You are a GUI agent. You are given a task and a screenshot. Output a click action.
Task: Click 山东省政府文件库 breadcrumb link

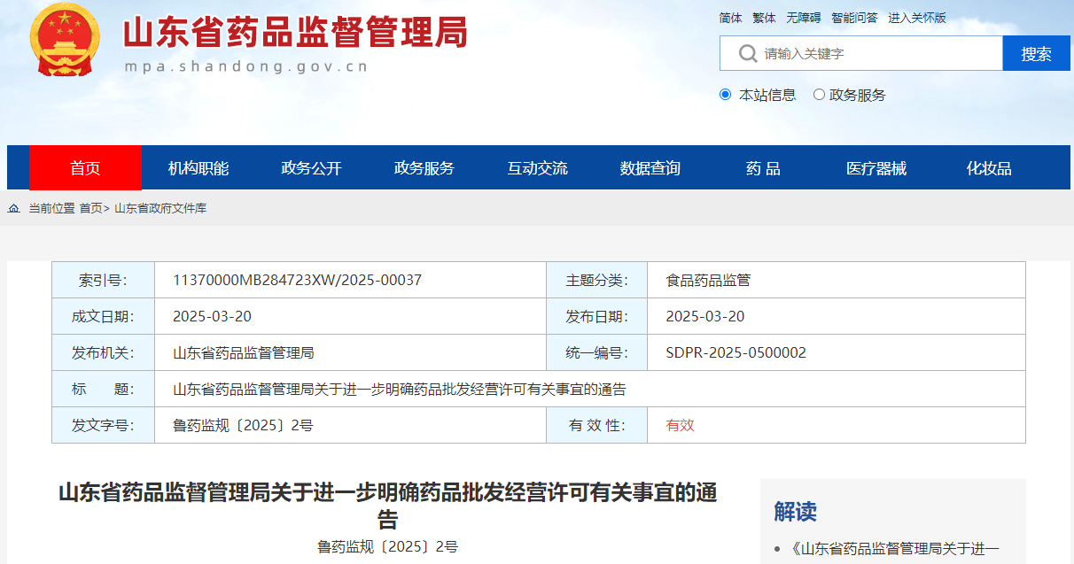(160, 208)
